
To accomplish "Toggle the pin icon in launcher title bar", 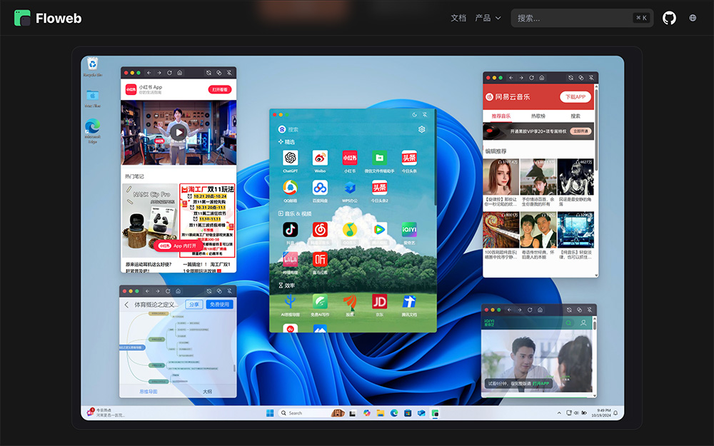I will (424, 115).
